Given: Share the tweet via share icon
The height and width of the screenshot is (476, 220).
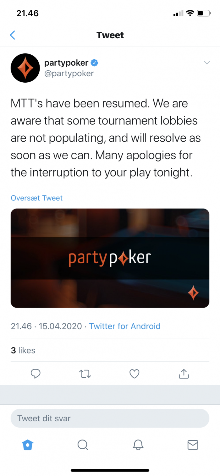Looking at the screenshot, I should (184, 373).
